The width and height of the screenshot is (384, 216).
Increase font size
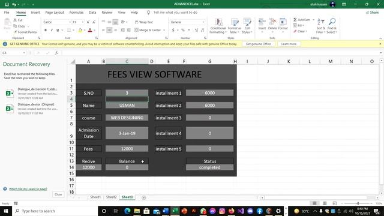pos(88,22)
